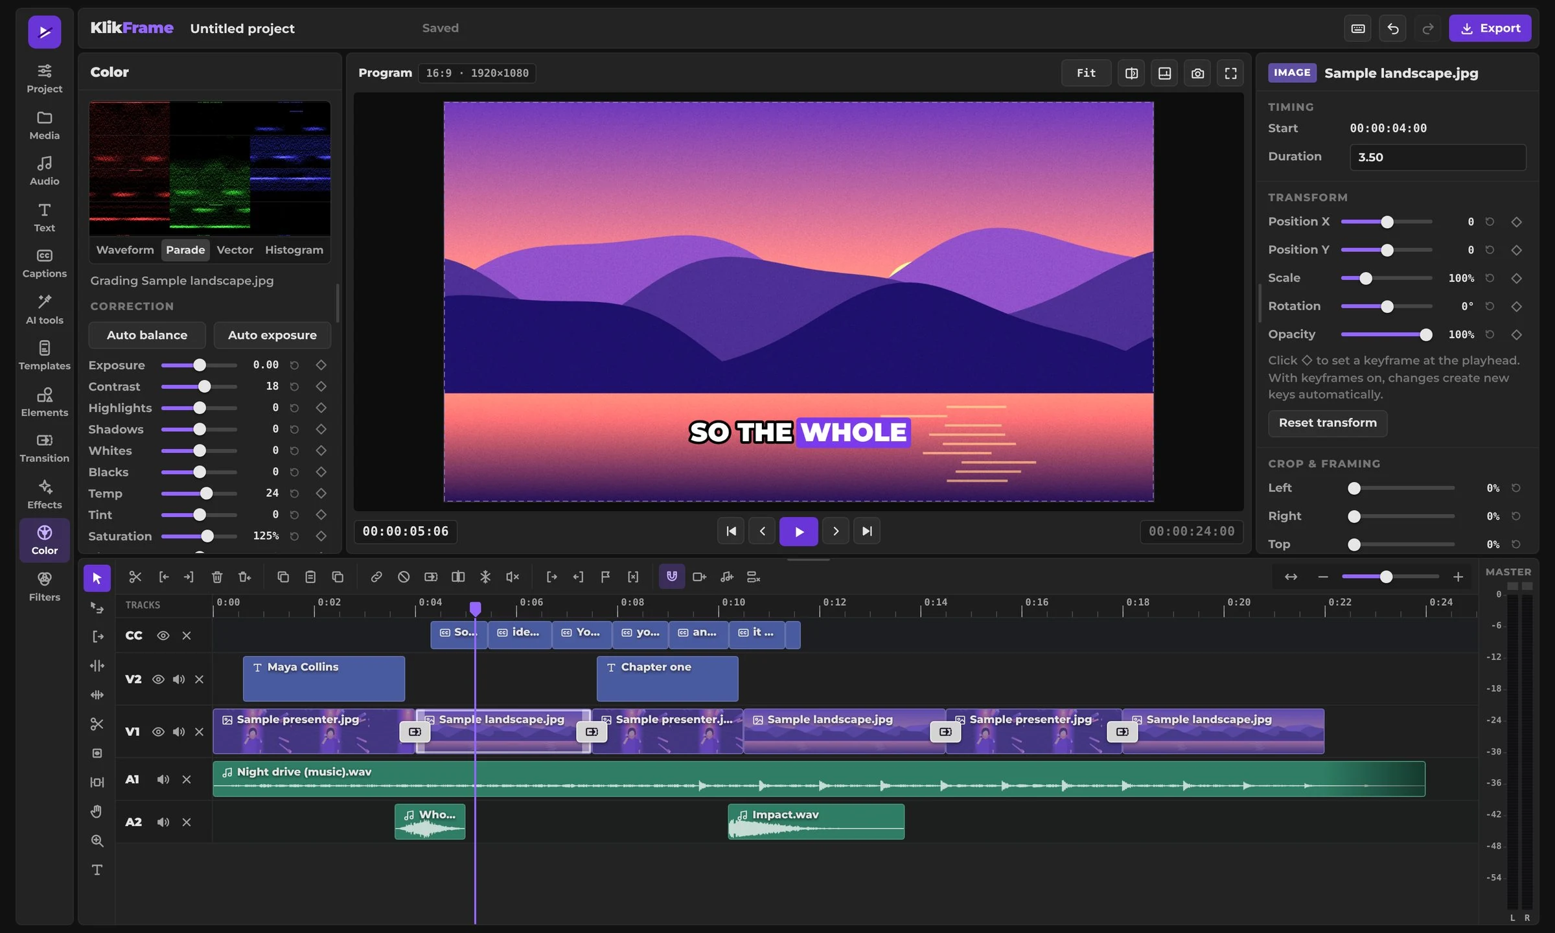The image size is (1555, 933).
Task: Open the Captions sidebar panel
Action: point(45,263)
